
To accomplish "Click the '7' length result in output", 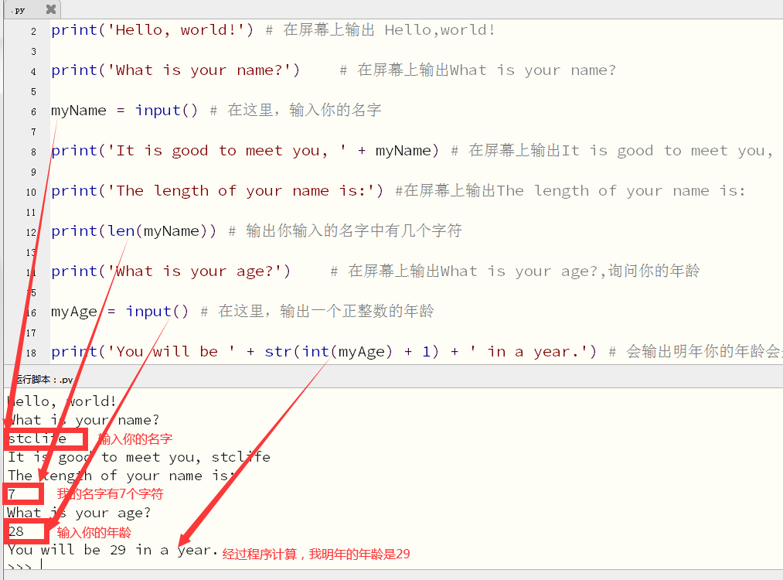I will click(x=12, y=493).
